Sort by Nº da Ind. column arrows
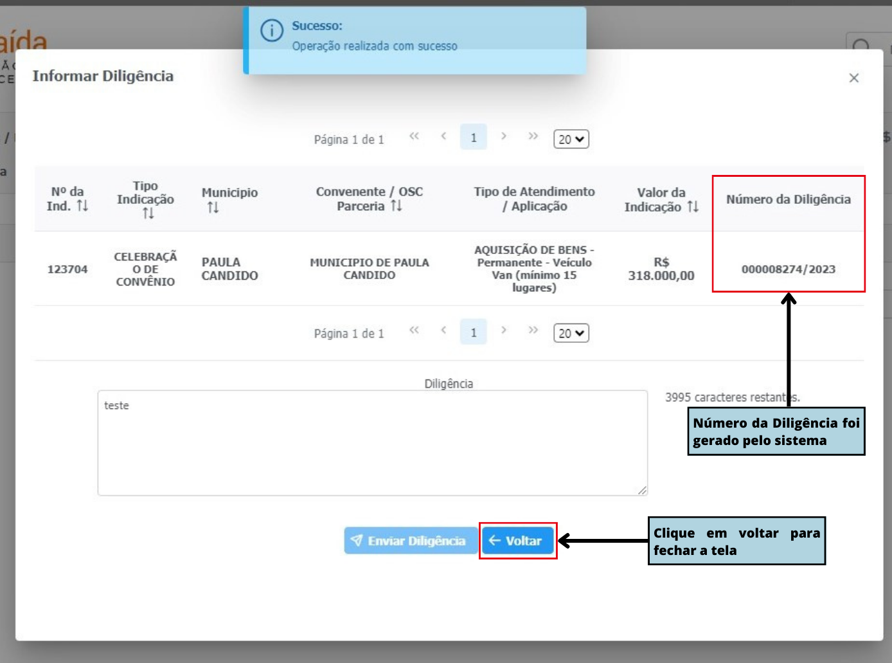892x663 pixels. pos(82,206)
